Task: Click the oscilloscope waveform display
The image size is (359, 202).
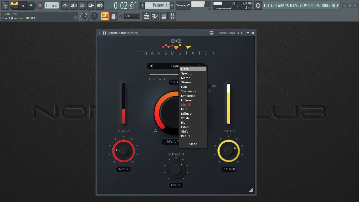Action: point(183,5)
